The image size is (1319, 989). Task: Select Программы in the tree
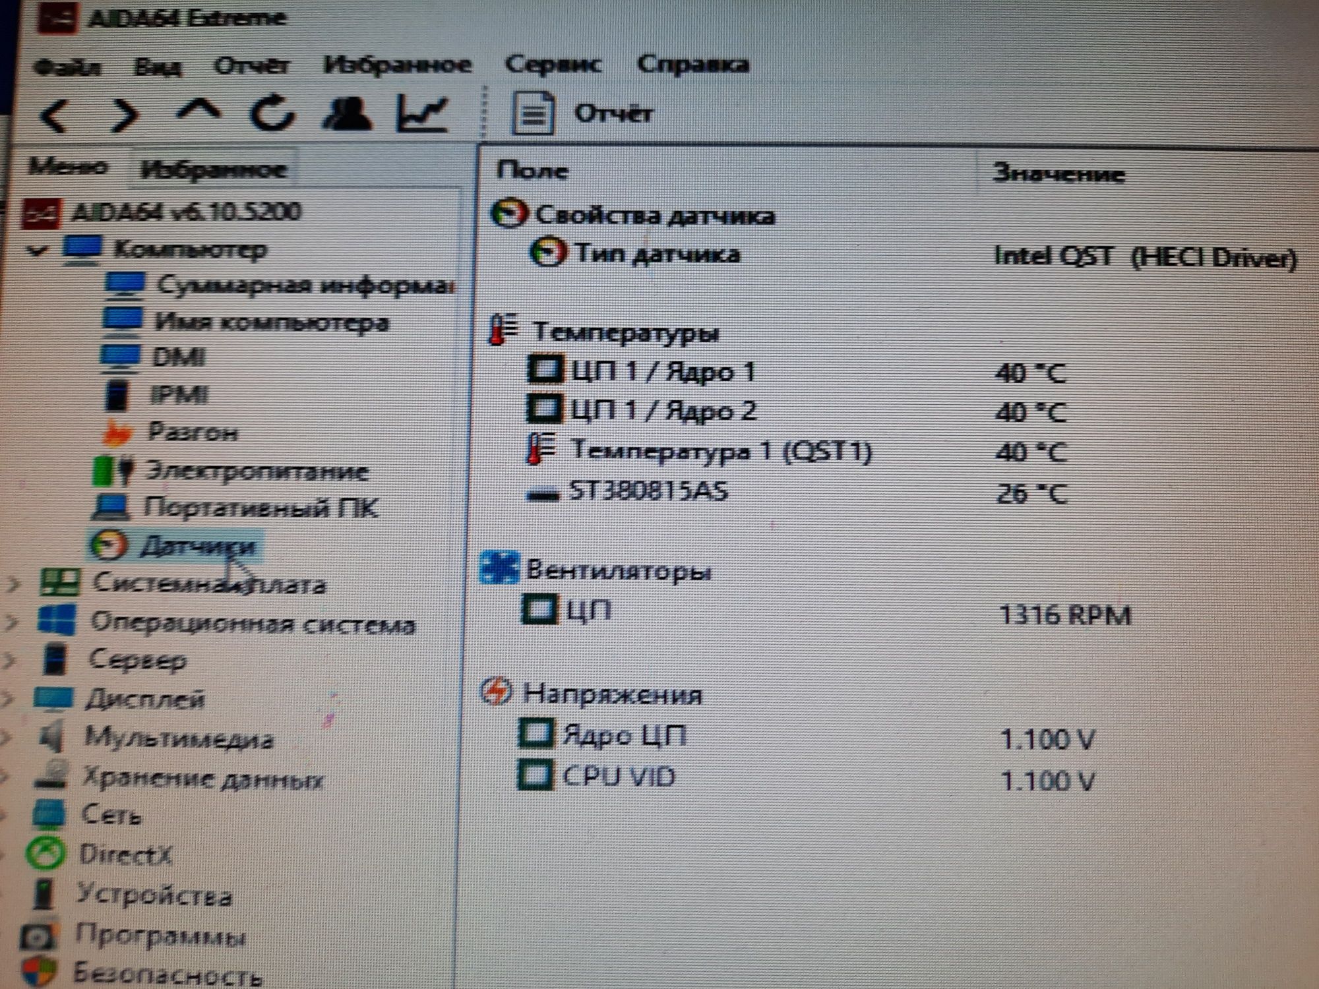tap(160, 935)
